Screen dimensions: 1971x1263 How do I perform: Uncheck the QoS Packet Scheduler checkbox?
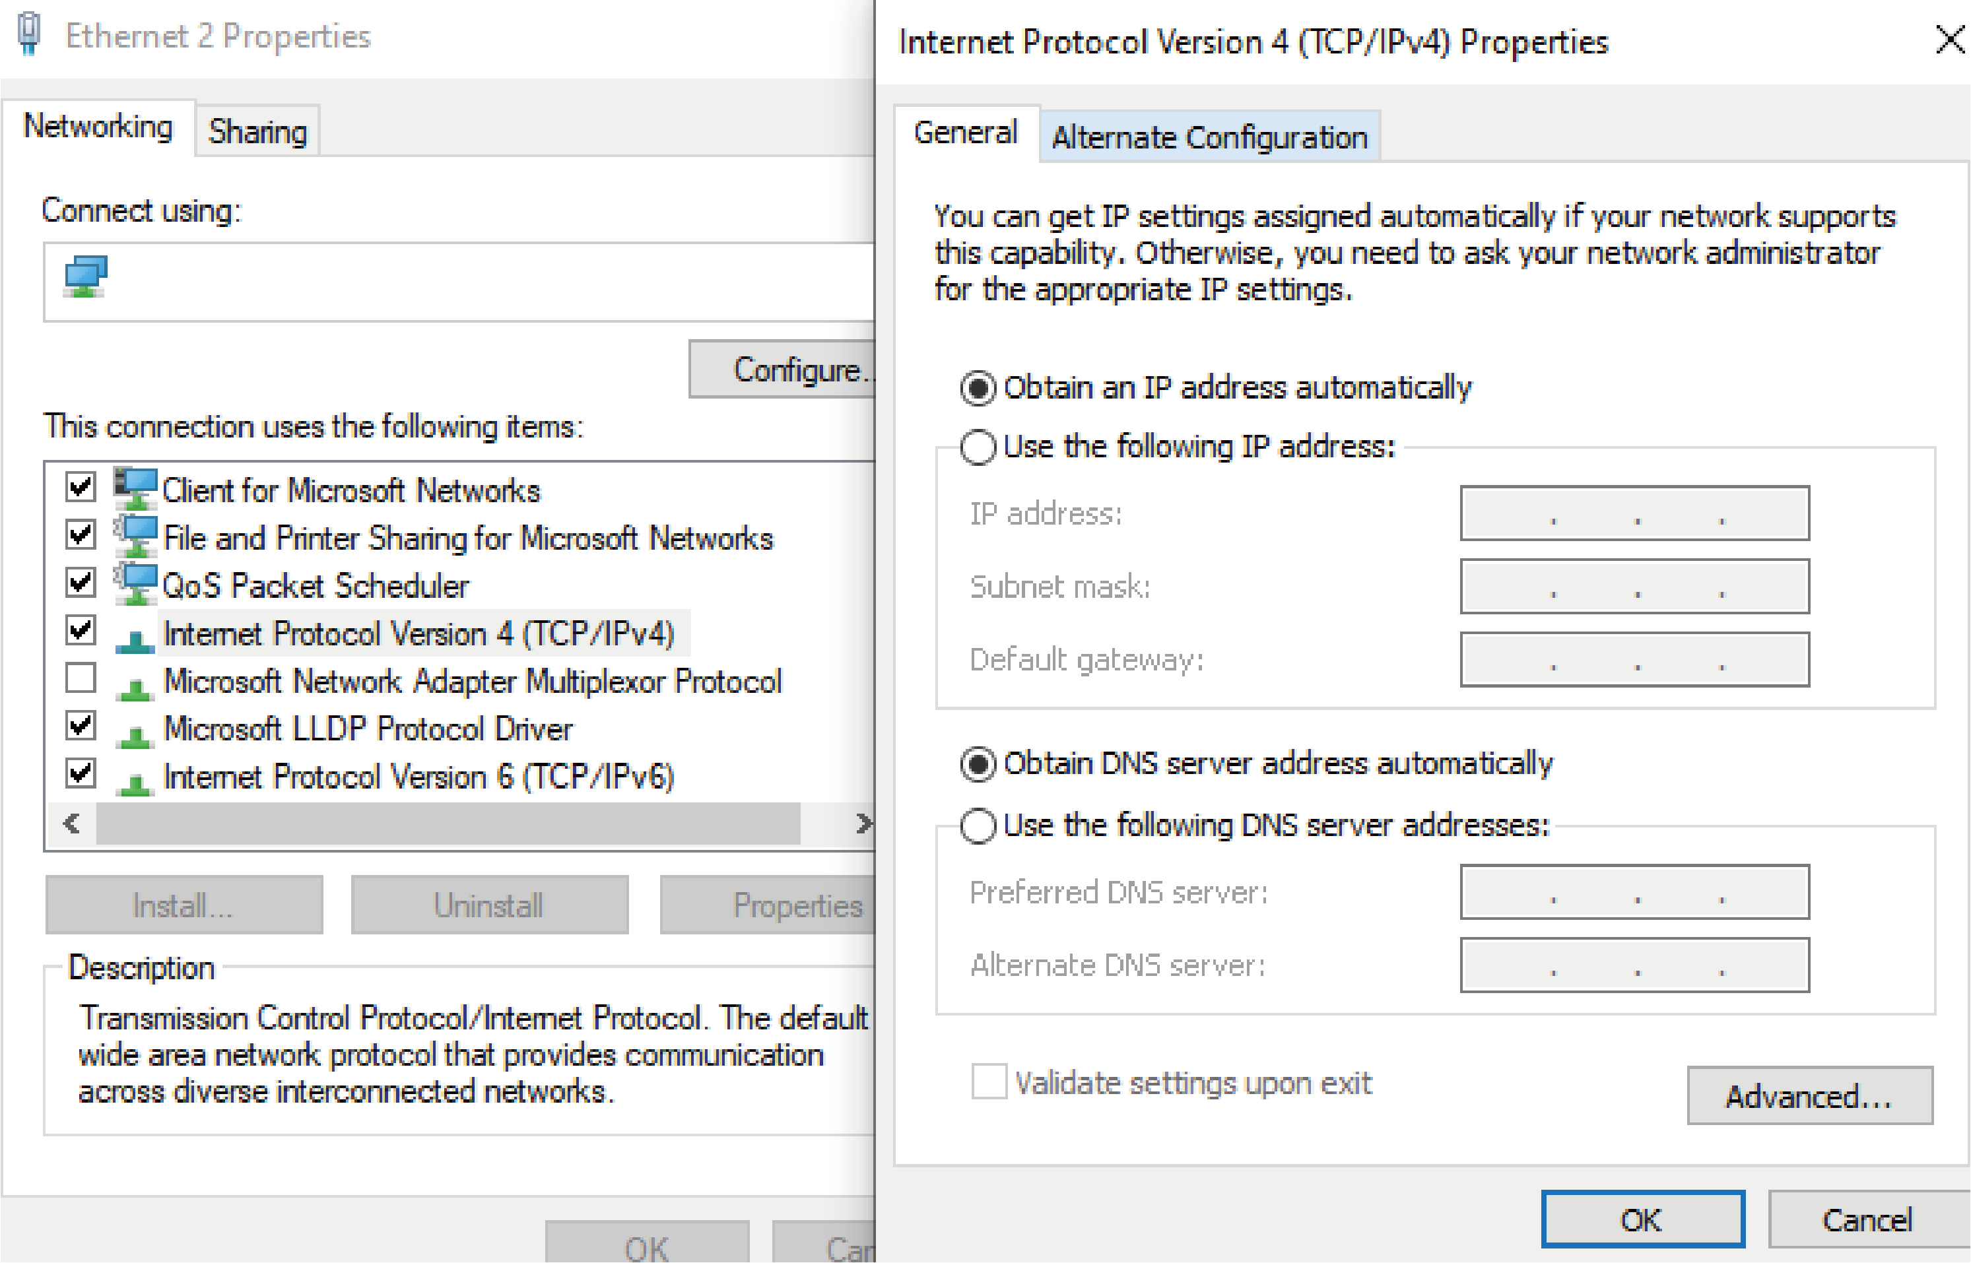pos(81,582)
